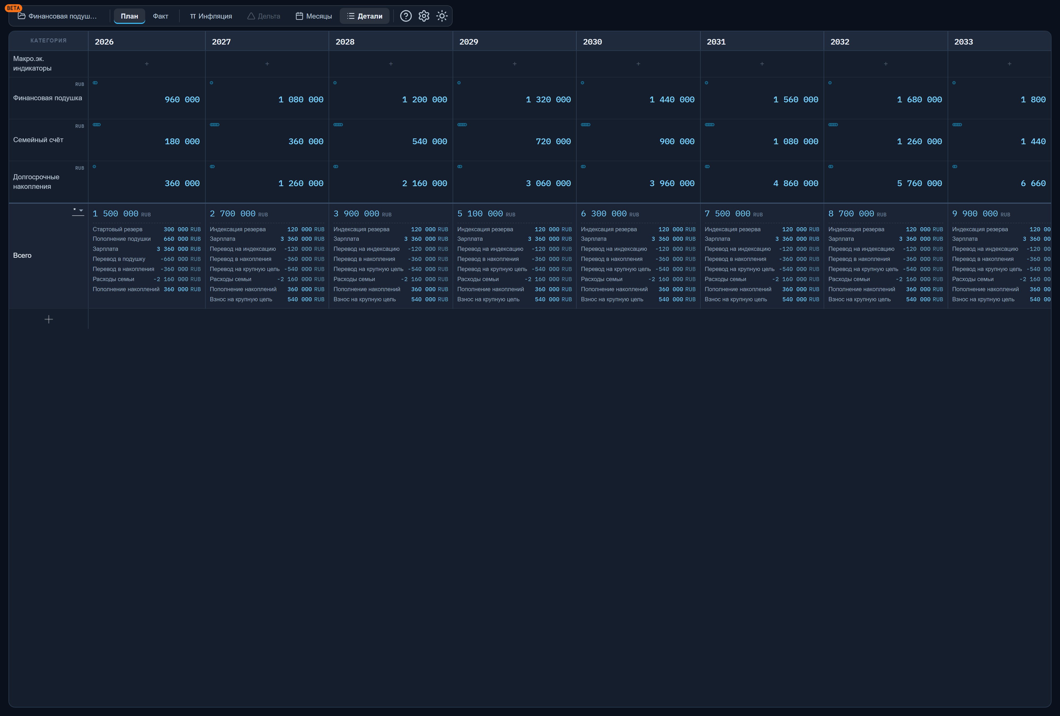The height and width of the screenshot is (716, 1060).
Task: Toggle the Инфляция option
Action: 211,16
